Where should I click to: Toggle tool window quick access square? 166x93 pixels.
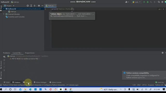coord(1,85)
